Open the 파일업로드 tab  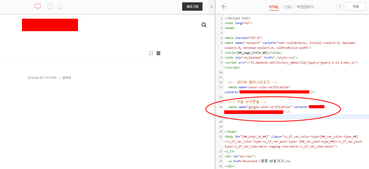click(x=306, y=7)
